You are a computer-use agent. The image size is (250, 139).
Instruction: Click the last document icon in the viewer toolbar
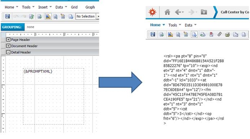[244, 34]
